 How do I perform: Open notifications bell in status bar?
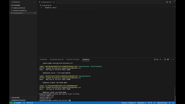(x=173, y=103)
